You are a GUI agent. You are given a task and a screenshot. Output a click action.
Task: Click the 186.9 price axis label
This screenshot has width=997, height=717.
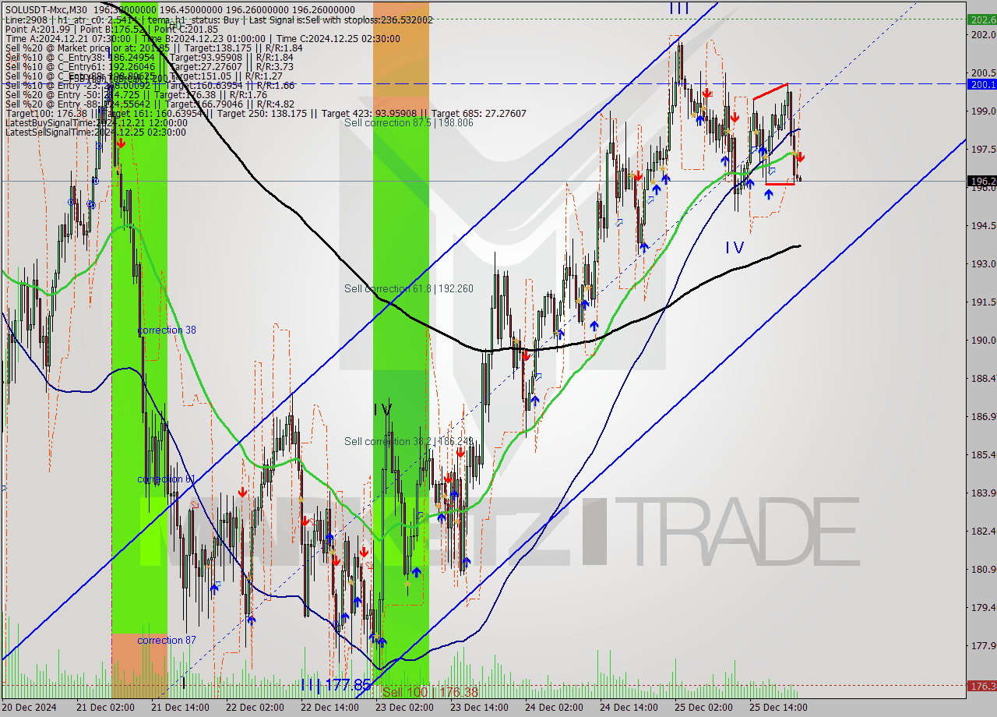(982, 416)
